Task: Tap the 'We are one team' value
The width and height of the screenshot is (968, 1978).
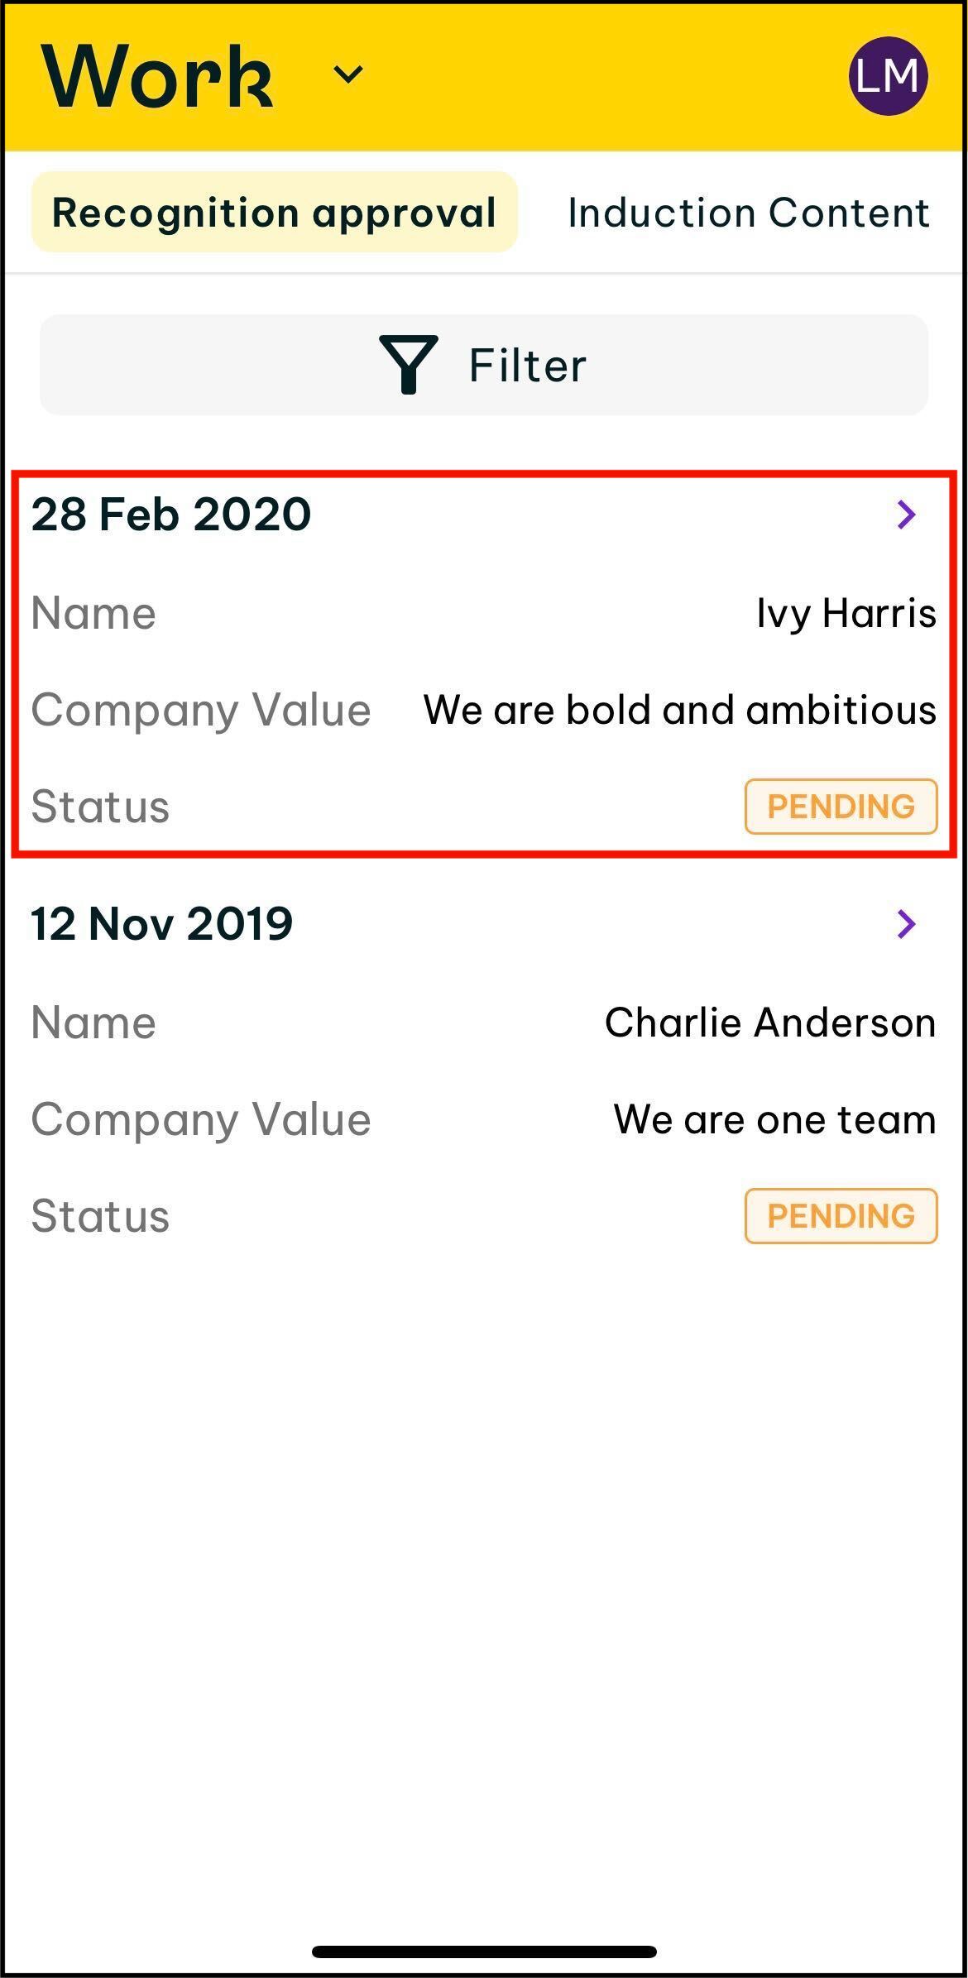Action: (774, 1120)
